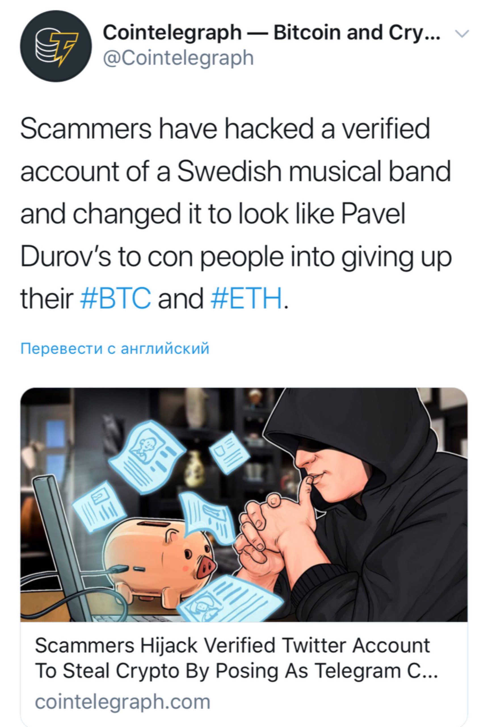The width and height of the screenshot is (488, 727).
Task: Open the Cointelegraph — Bitcoin and Cry... display name
Action: point(272,33)
